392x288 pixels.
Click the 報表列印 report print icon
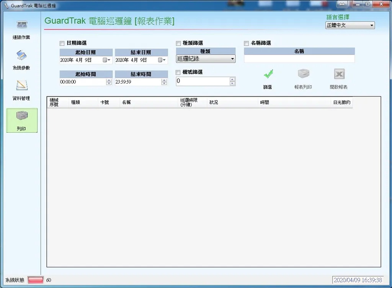(304, 74)
